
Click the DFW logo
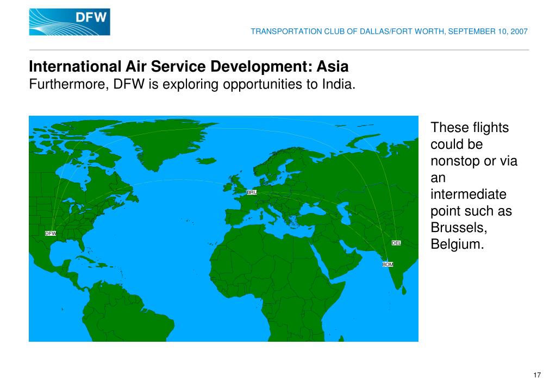(x=70, y=22)
